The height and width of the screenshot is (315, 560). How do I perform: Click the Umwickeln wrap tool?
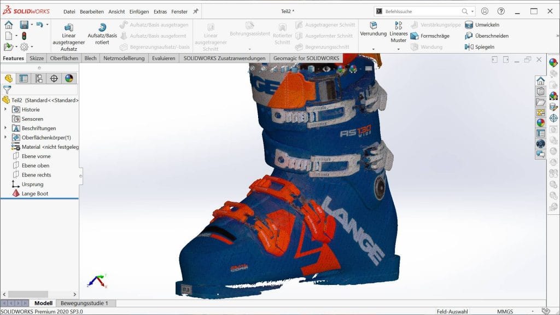click(x=482, y=25)
